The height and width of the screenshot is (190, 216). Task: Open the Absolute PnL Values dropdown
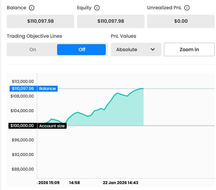click(136, 49)
